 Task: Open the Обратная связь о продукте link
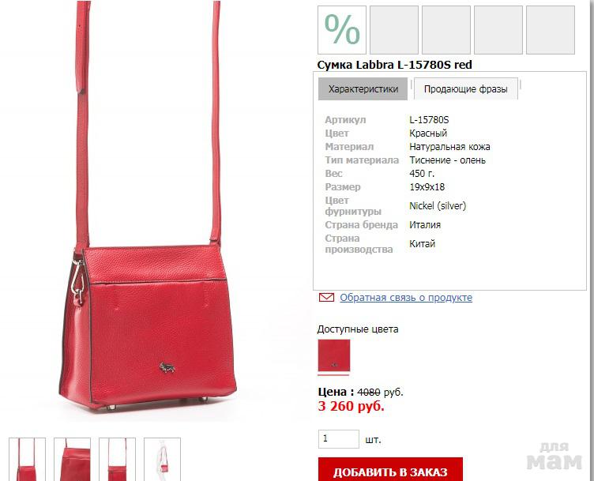click(406, 298)
